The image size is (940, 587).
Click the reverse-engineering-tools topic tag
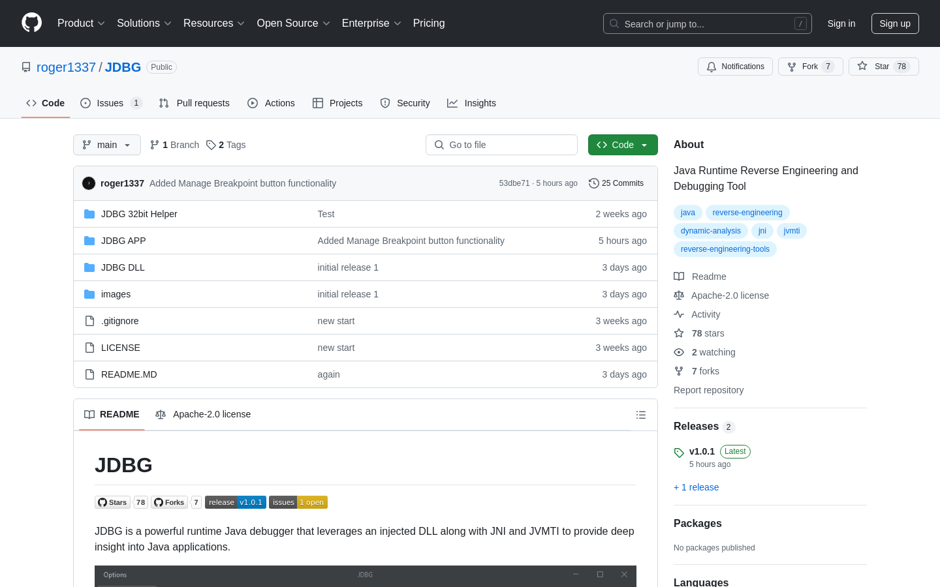click(725, 249)
